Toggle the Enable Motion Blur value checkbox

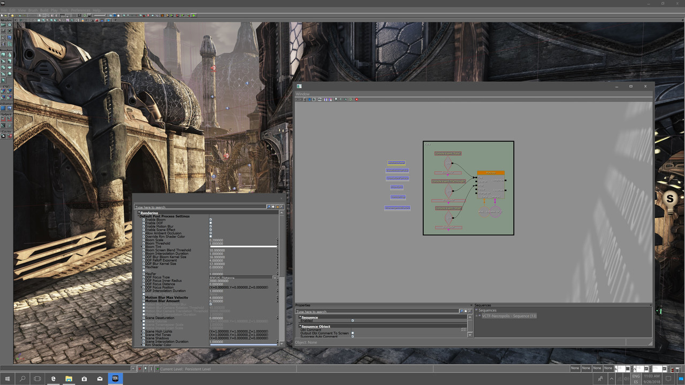click(211, 226)
